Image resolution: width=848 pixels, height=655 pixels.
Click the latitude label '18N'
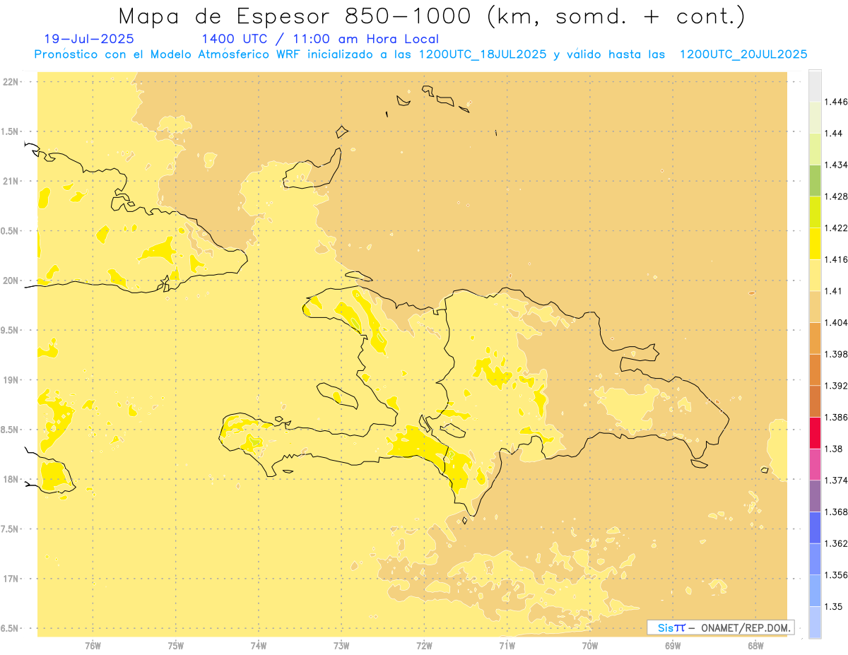click(x=11, y=479)
